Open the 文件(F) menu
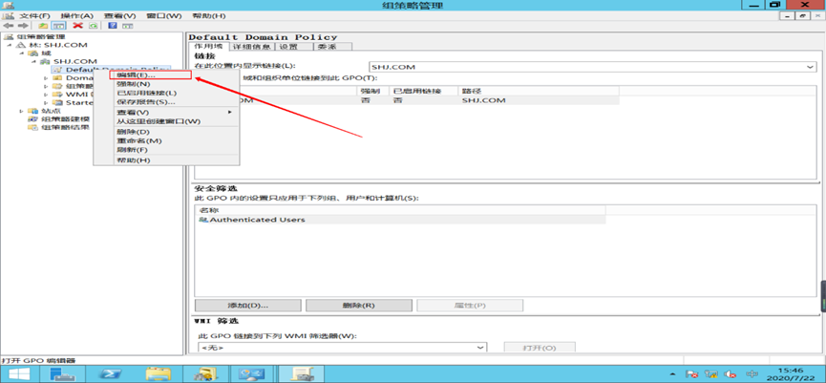The width and height of the screenshot is (826, 383). (x=34, y=16)
